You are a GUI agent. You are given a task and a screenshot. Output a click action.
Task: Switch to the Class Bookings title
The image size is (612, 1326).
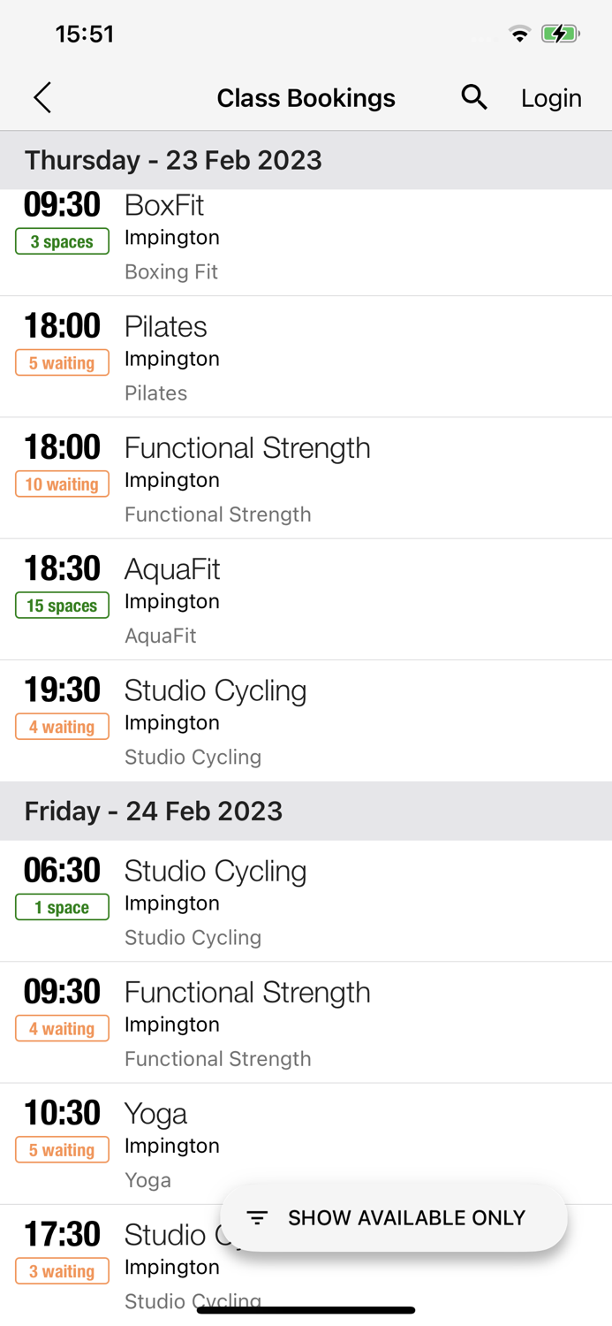click(306, 97)
